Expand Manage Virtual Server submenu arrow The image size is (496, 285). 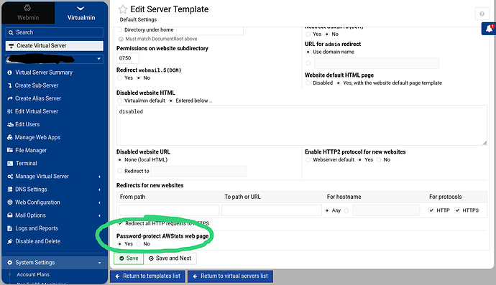[99, 177]
